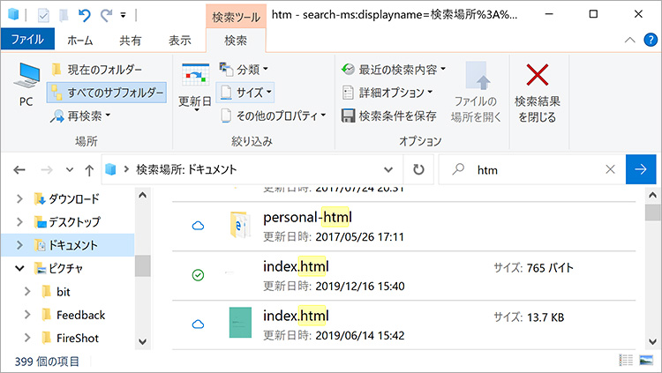Screen dimensions: 662x373
Task: Select 現在のフォルダー search scope
Action: click(x=99, y=69)
